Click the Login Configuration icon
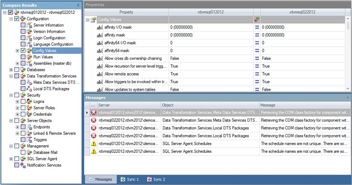Screen dimensions: 352x185 pos(29,38)
